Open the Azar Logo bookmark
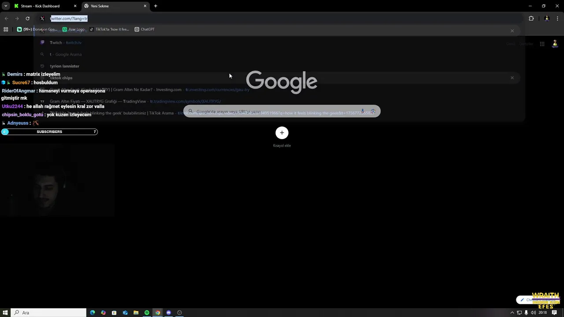The width and height of the screenshot is (564, 317). pos(74,29)
